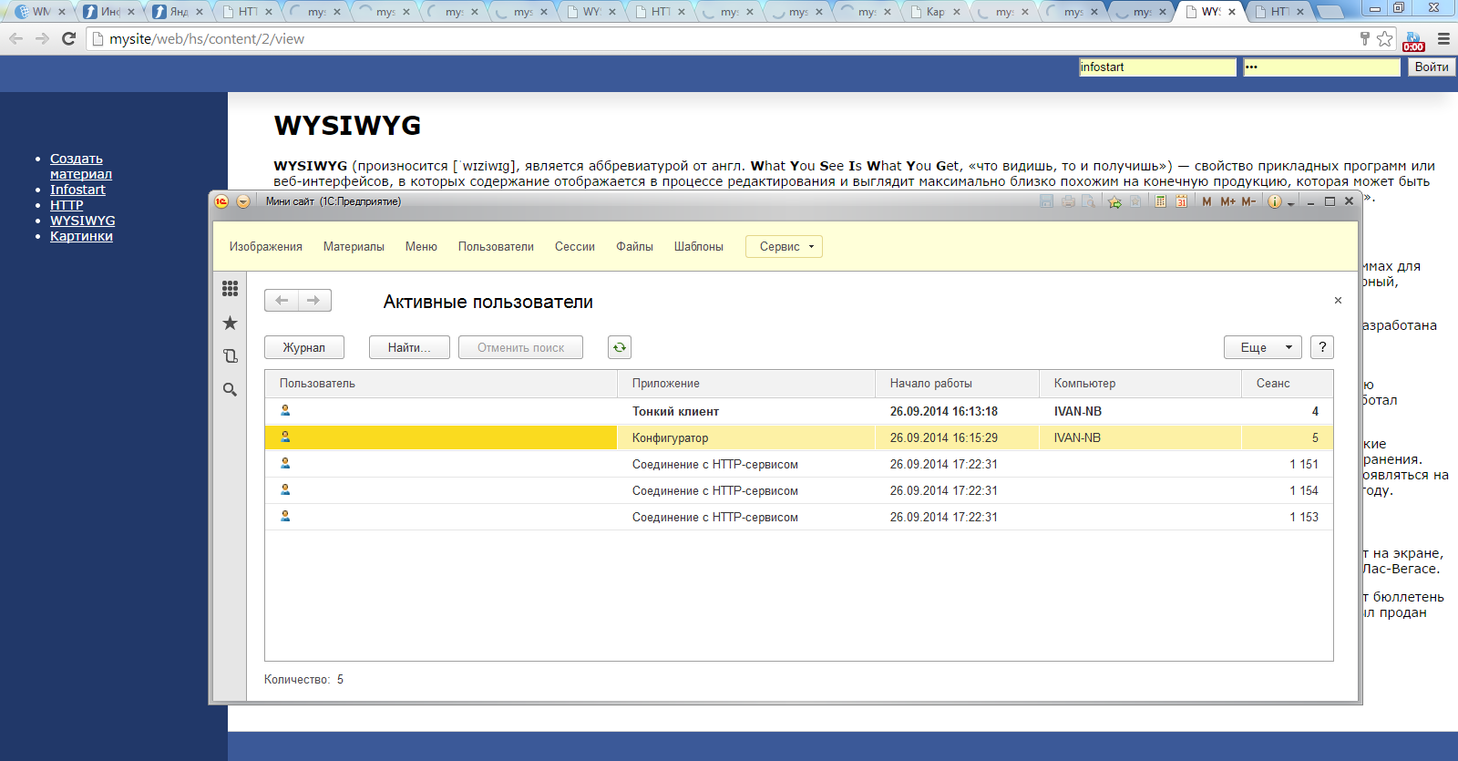Click the M+ memory add button
Viewport: 1458px width, 761px height.
[x=1227, y=201]
